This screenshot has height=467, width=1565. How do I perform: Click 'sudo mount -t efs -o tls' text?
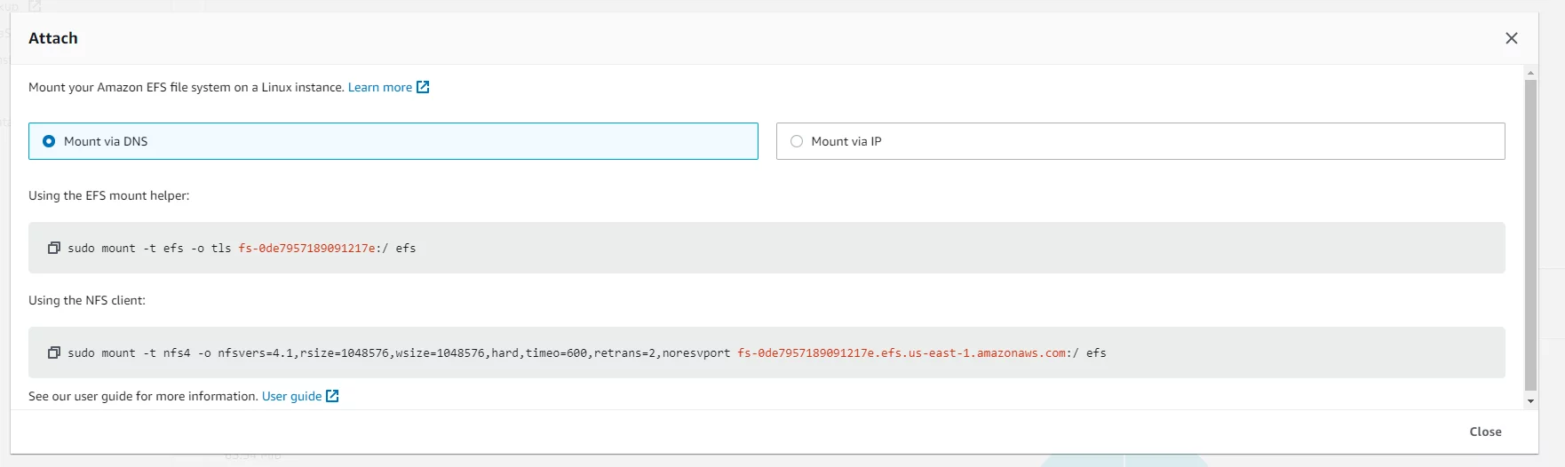pos(149,249)
